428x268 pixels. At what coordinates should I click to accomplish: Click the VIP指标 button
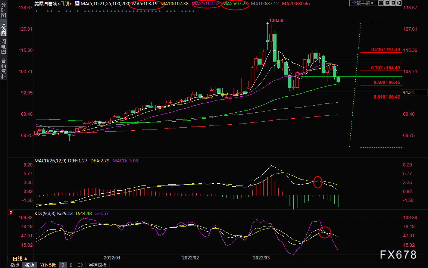48,265
